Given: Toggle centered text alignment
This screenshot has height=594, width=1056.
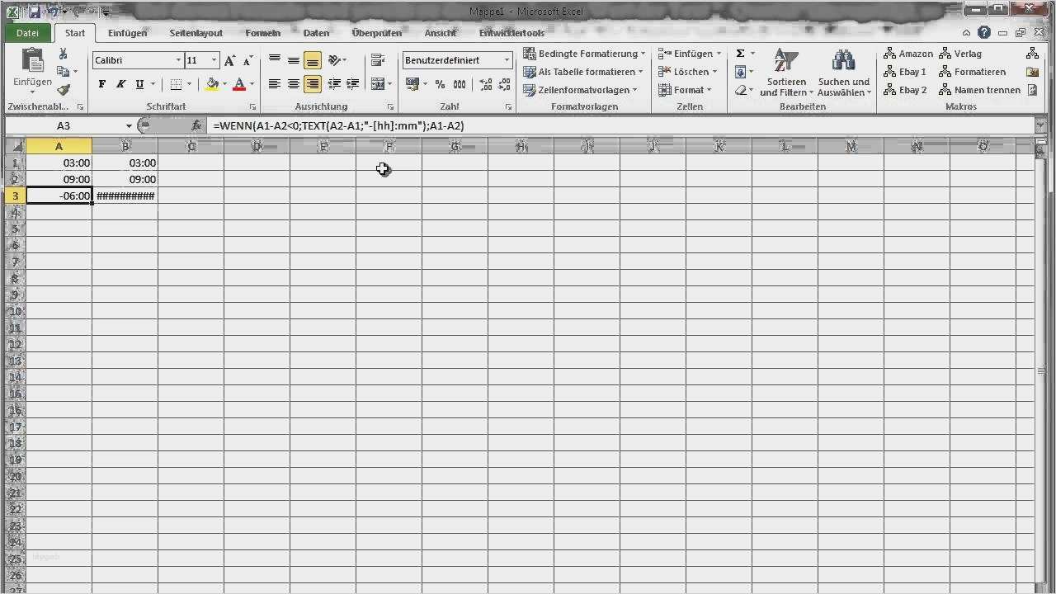Looking at the screenshot, I should [x=293, y=83].
